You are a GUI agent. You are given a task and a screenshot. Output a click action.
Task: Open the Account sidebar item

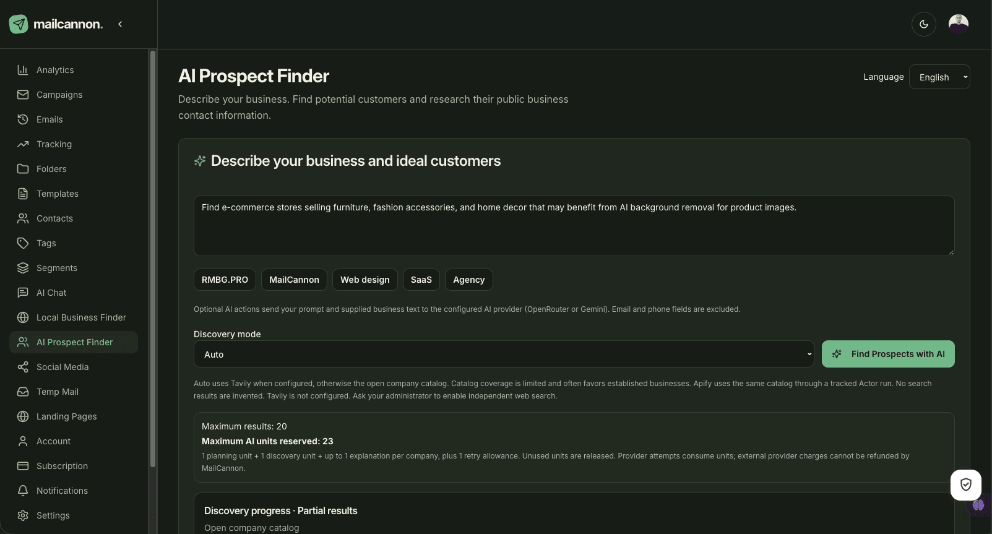(74, 441)
